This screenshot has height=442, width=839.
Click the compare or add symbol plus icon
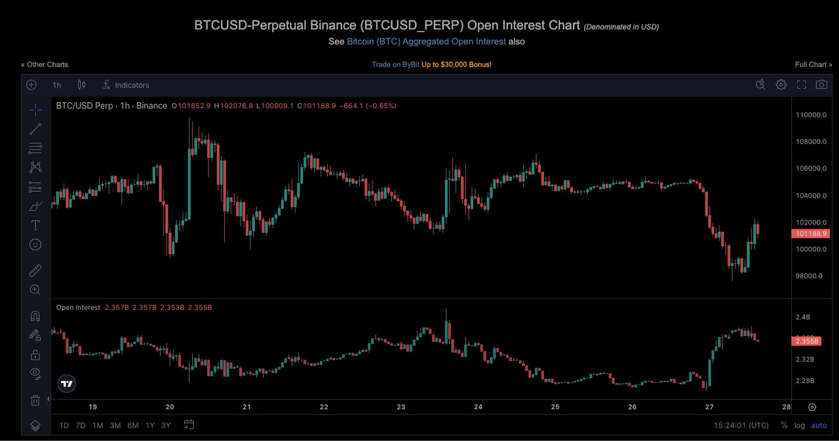coord(31,85)
